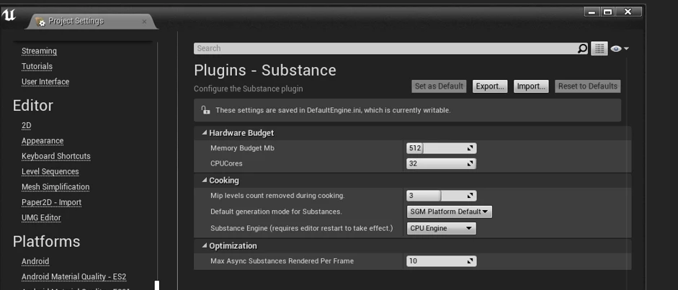678x290 pixels.
Task: Click the Max Async spin arrow icon
Action: click(470, 261)
